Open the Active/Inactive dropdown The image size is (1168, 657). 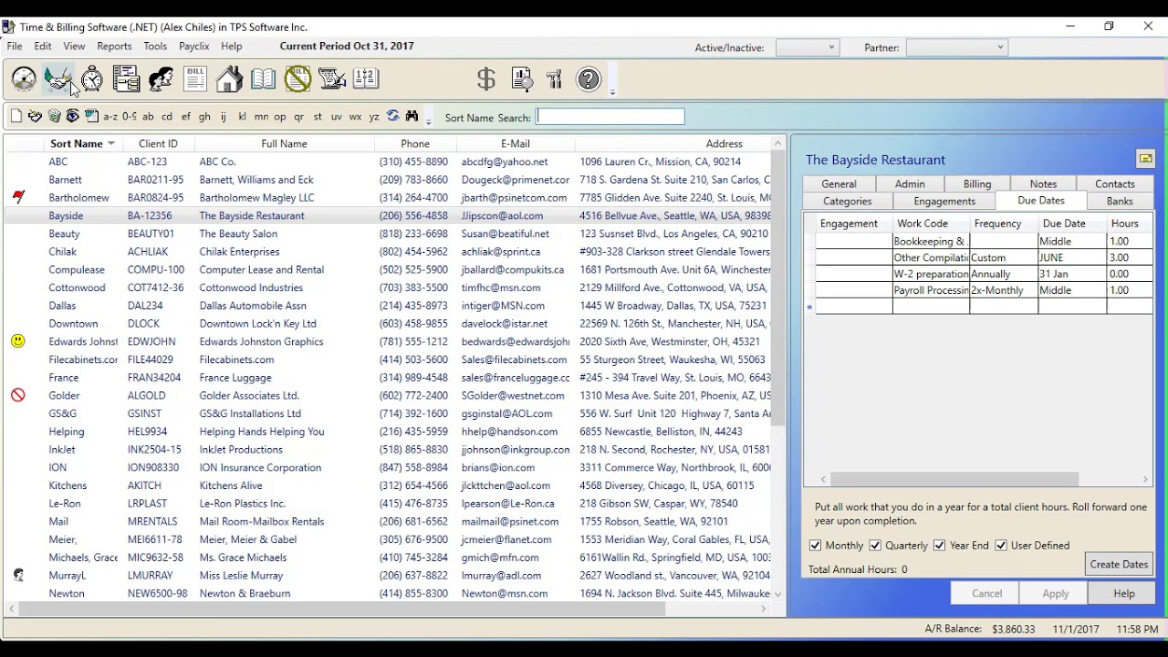[808, 47]
